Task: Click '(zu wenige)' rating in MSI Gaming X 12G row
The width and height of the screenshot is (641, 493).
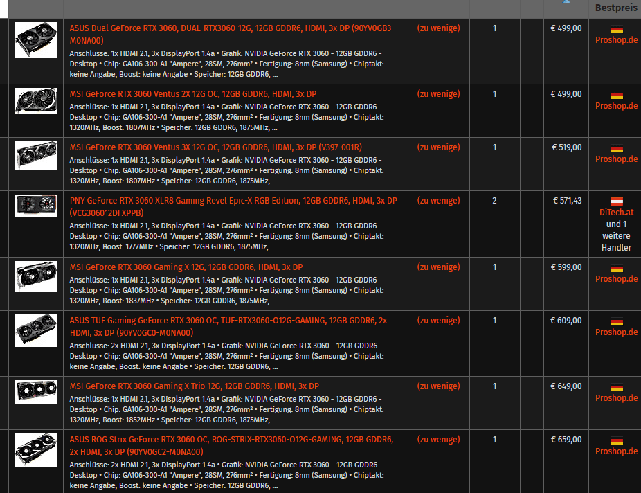Action: (438, 267)
